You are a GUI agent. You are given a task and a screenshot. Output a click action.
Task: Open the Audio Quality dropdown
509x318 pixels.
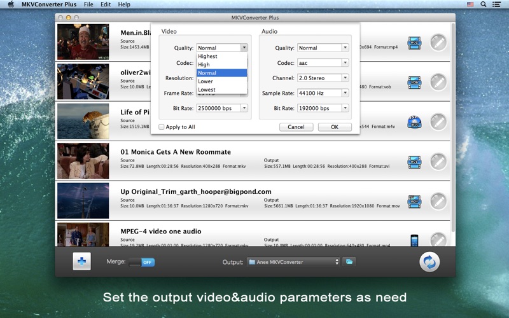tap(323, 48)
